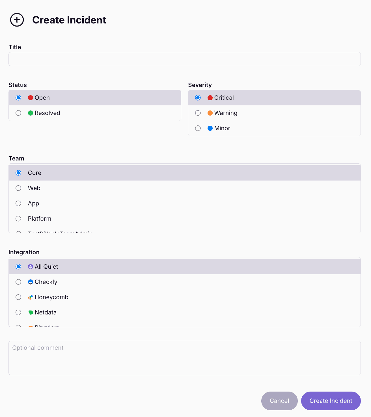The width and height of the screenshot is (371, 417).
Task: Click the red dot next to Open status
Action: [x=31, y=98]
